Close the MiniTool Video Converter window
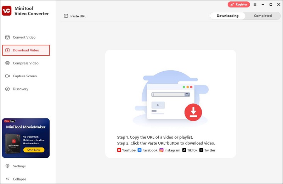 pyautogui.click(x=279, y=5)
